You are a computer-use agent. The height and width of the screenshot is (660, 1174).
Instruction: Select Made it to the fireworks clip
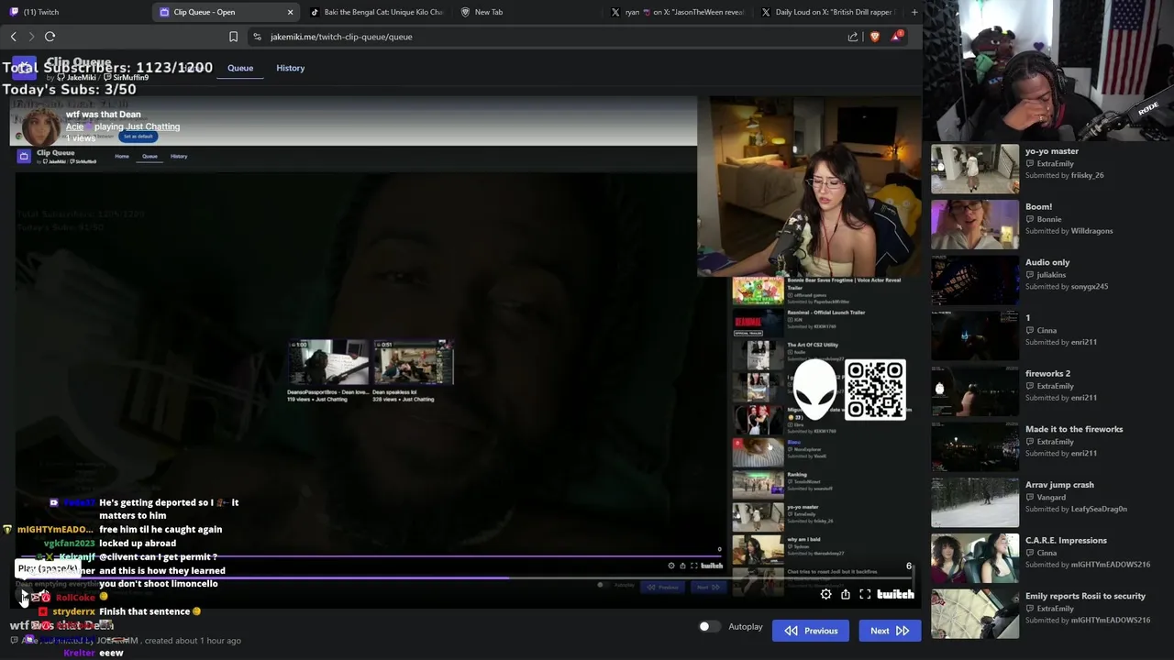click(x=975, y=446)
